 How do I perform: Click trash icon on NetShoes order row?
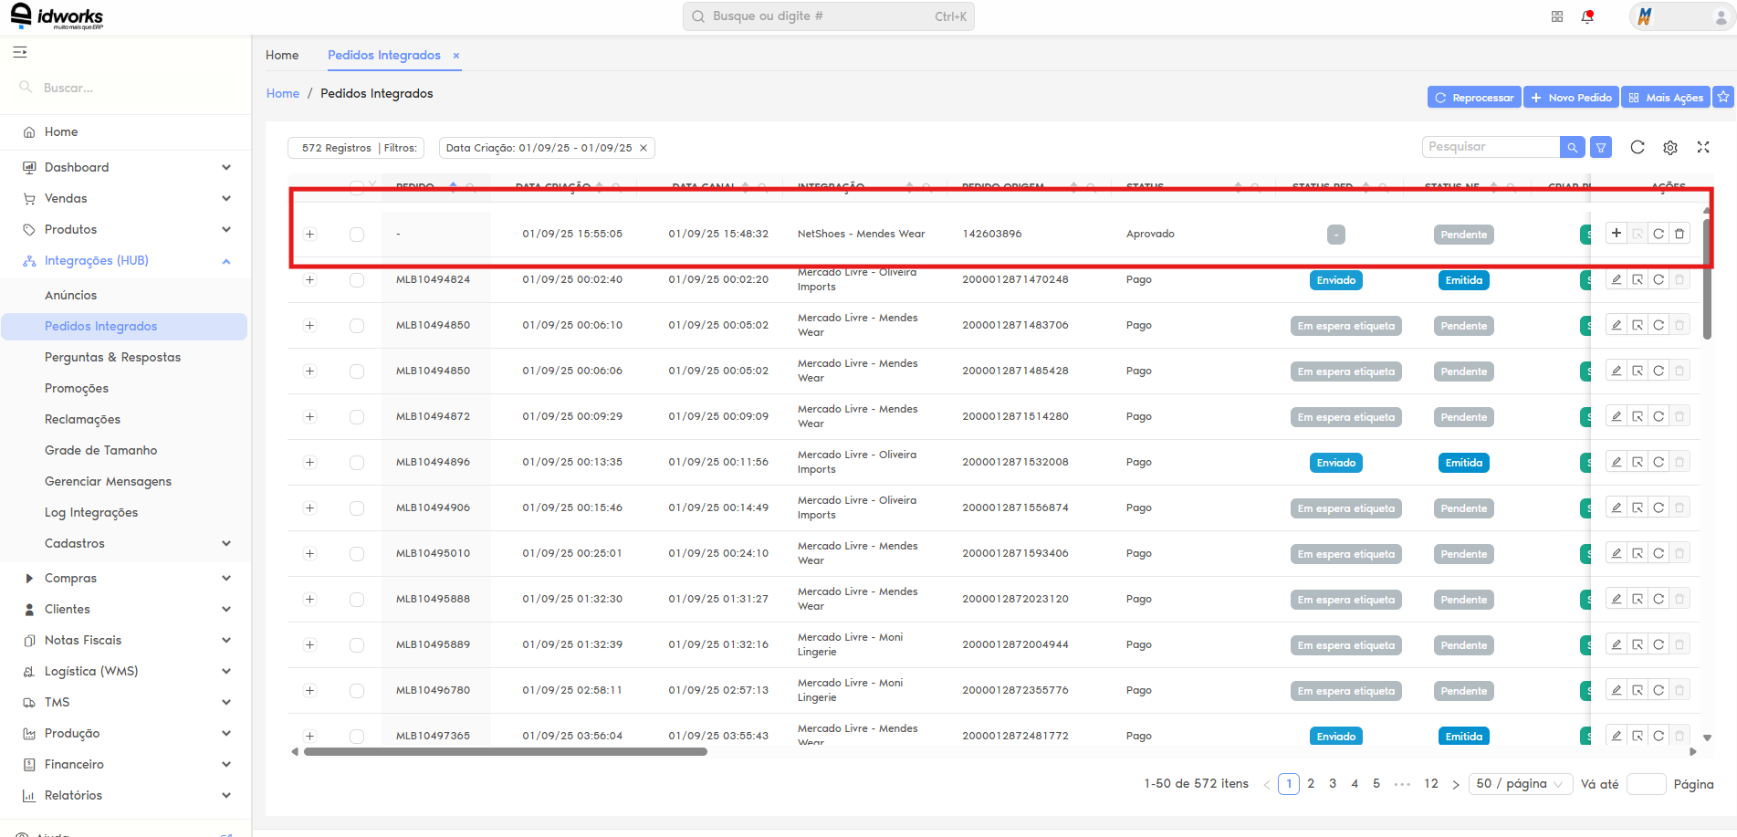pos(1679,234)
